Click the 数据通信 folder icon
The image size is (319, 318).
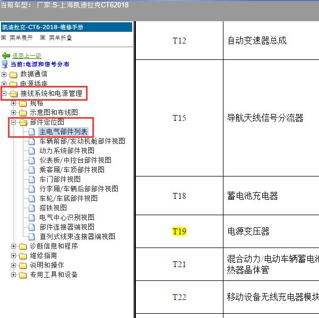tap(13, 74)
